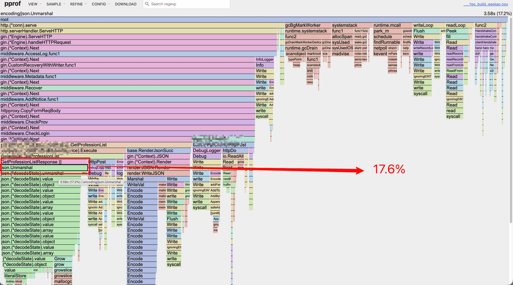Click the middleware.AccessLog.func1 frame

coord(139,54)
